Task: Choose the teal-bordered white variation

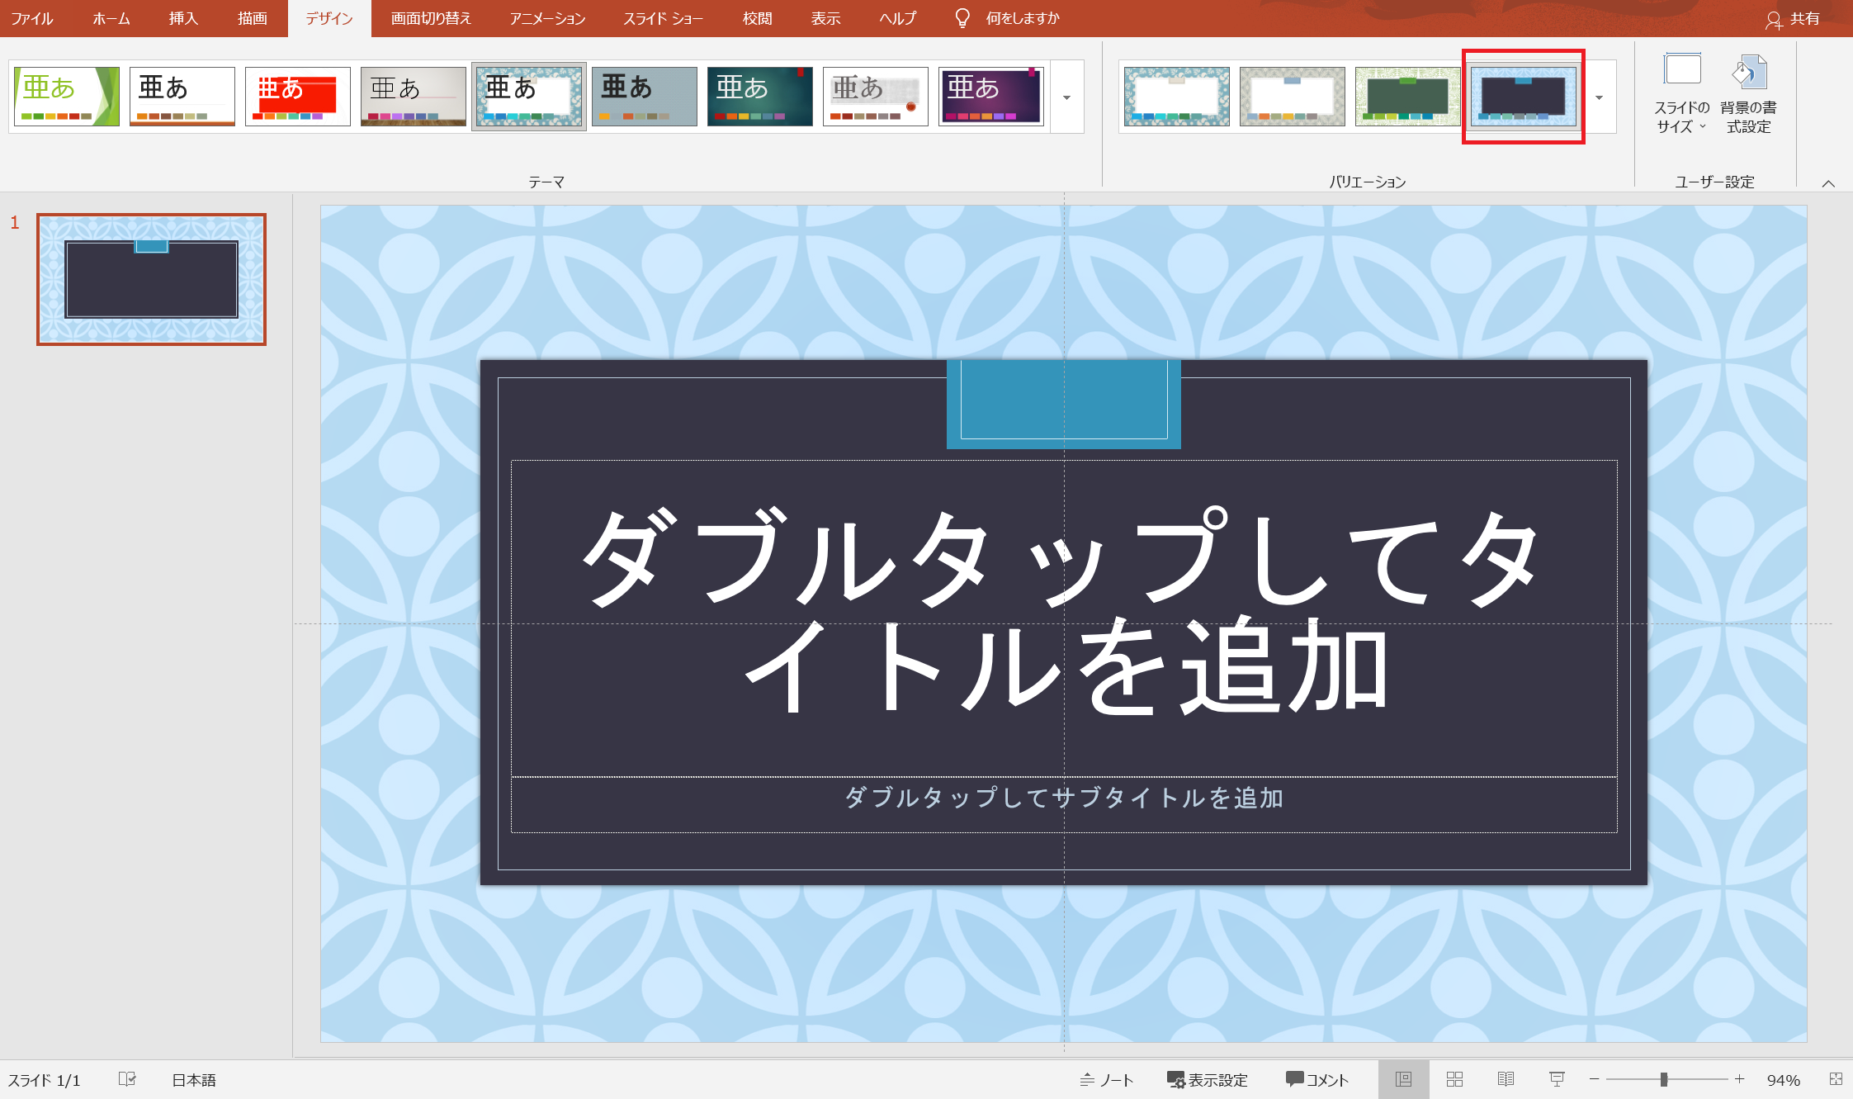Action: (1177, 97)
